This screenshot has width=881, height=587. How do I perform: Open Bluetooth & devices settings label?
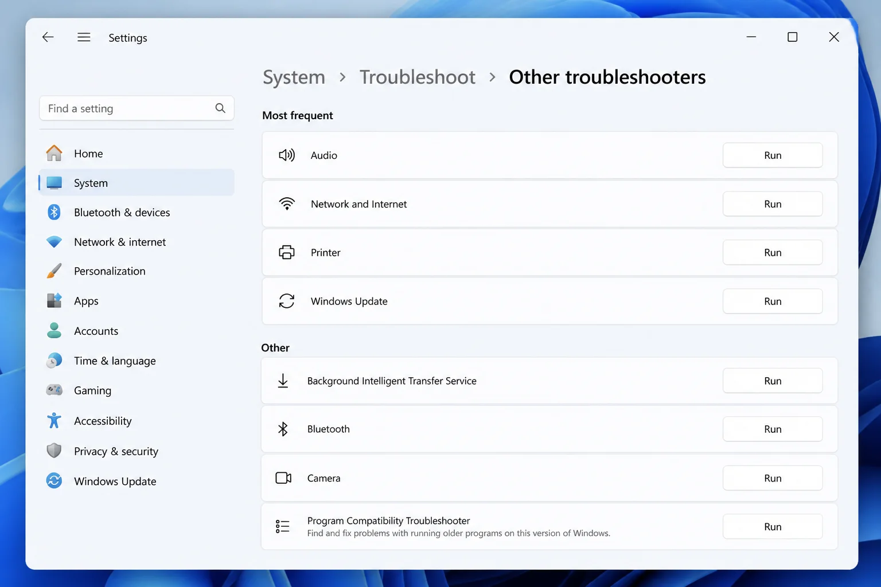coord(122,213)
